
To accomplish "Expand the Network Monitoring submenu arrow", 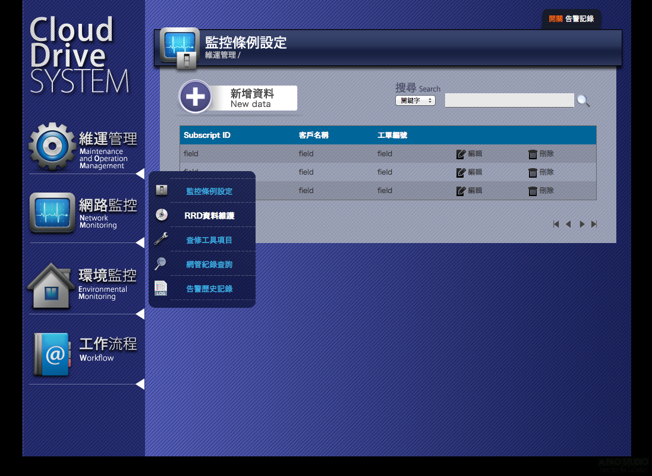I will 140,242.
